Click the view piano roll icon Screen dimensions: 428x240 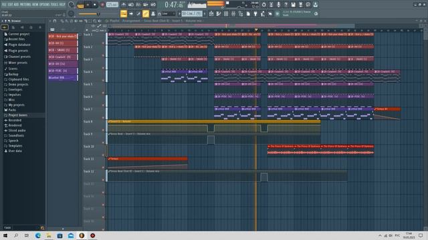(219, 13)
